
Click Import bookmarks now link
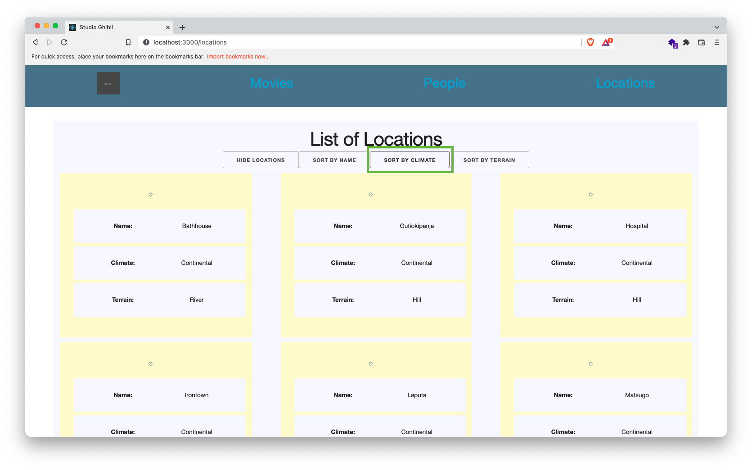tap(238, 57)
